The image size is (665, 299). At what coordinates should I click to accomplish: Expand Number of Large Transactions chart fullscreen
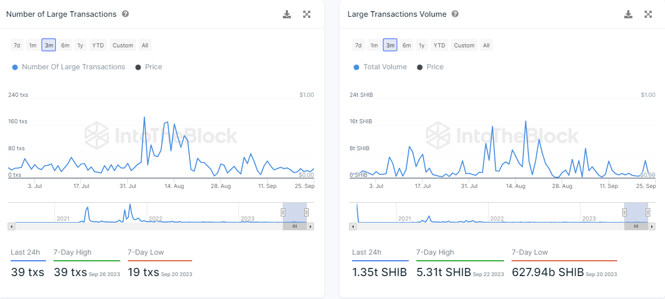[x=307, y=14]
